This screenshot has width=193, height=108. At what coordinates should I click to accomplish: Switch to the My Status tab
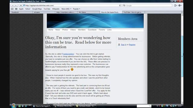(x=89, y=12)
